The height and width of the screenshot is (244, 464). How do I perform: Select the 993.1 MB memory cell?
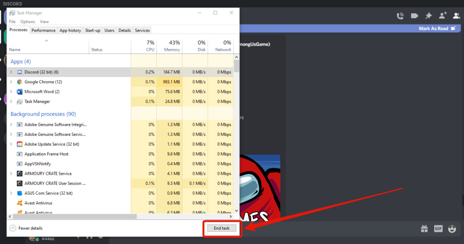pos(169,82)
